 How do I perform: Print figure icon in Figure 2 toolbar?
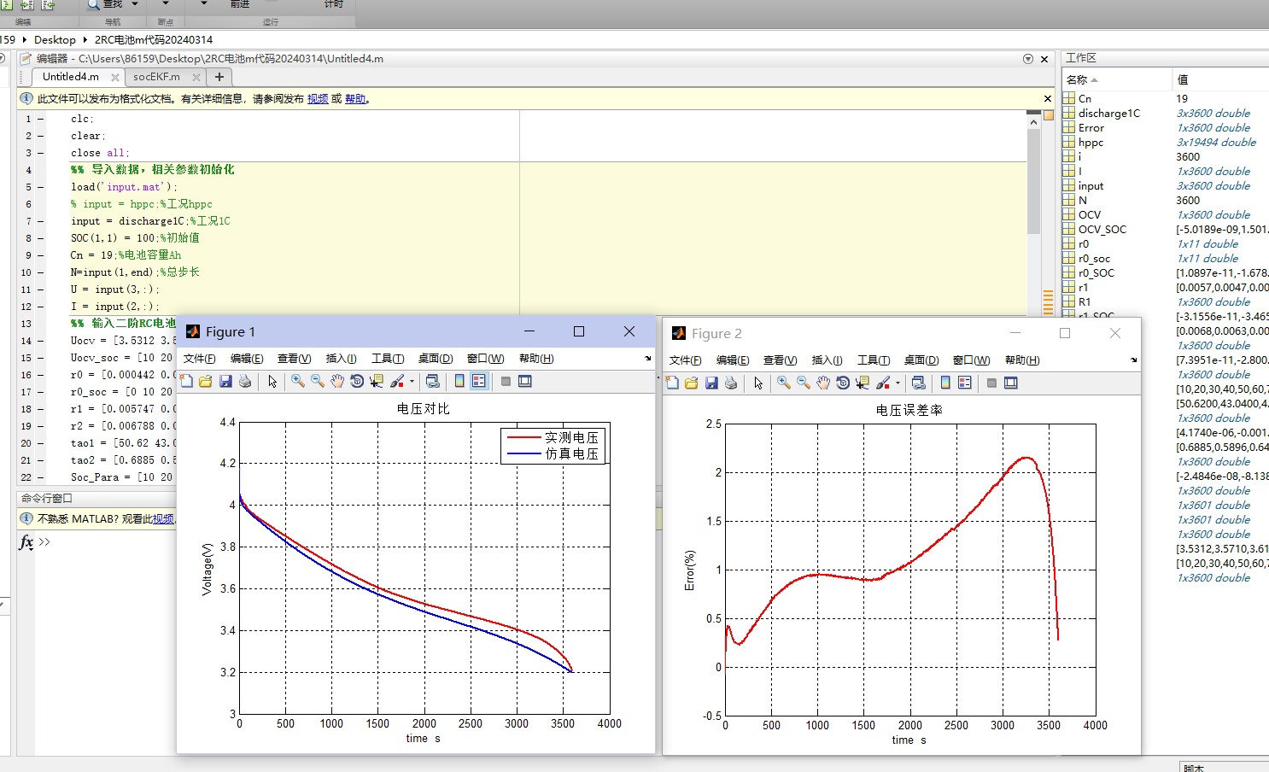tap(731, 383)
